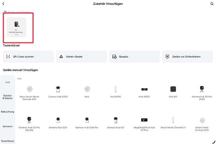Pick the Smart Home Zentrale E1 icon
The height and width of the screenshot is (144, 216).
click(x=173, y=120)
